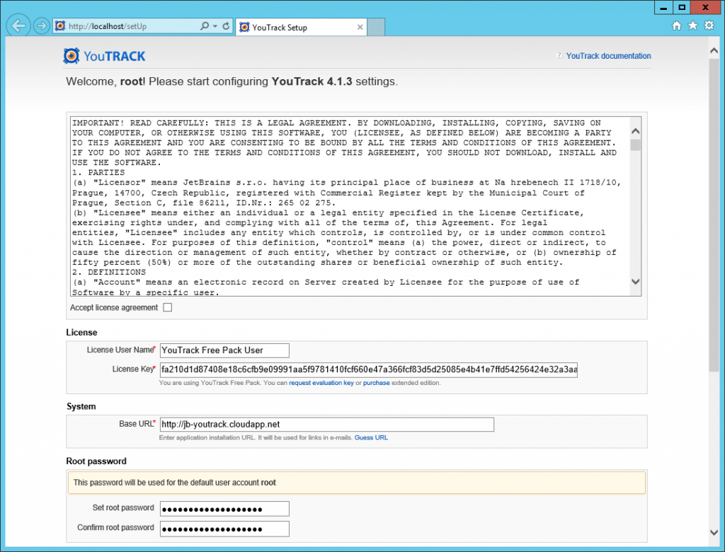The width and height of the screenshot is (725, 552).
Task: Close the browser window
Action: (706, 7)
